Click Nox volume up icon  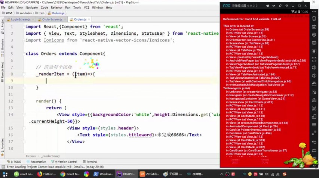coord(314,68)
